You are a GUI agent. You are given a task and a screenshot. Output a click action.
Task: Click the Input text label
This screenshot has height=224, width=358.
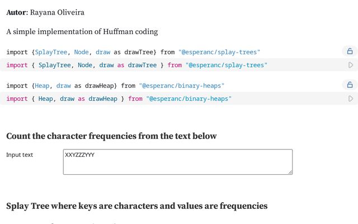(x=20, y=155)
